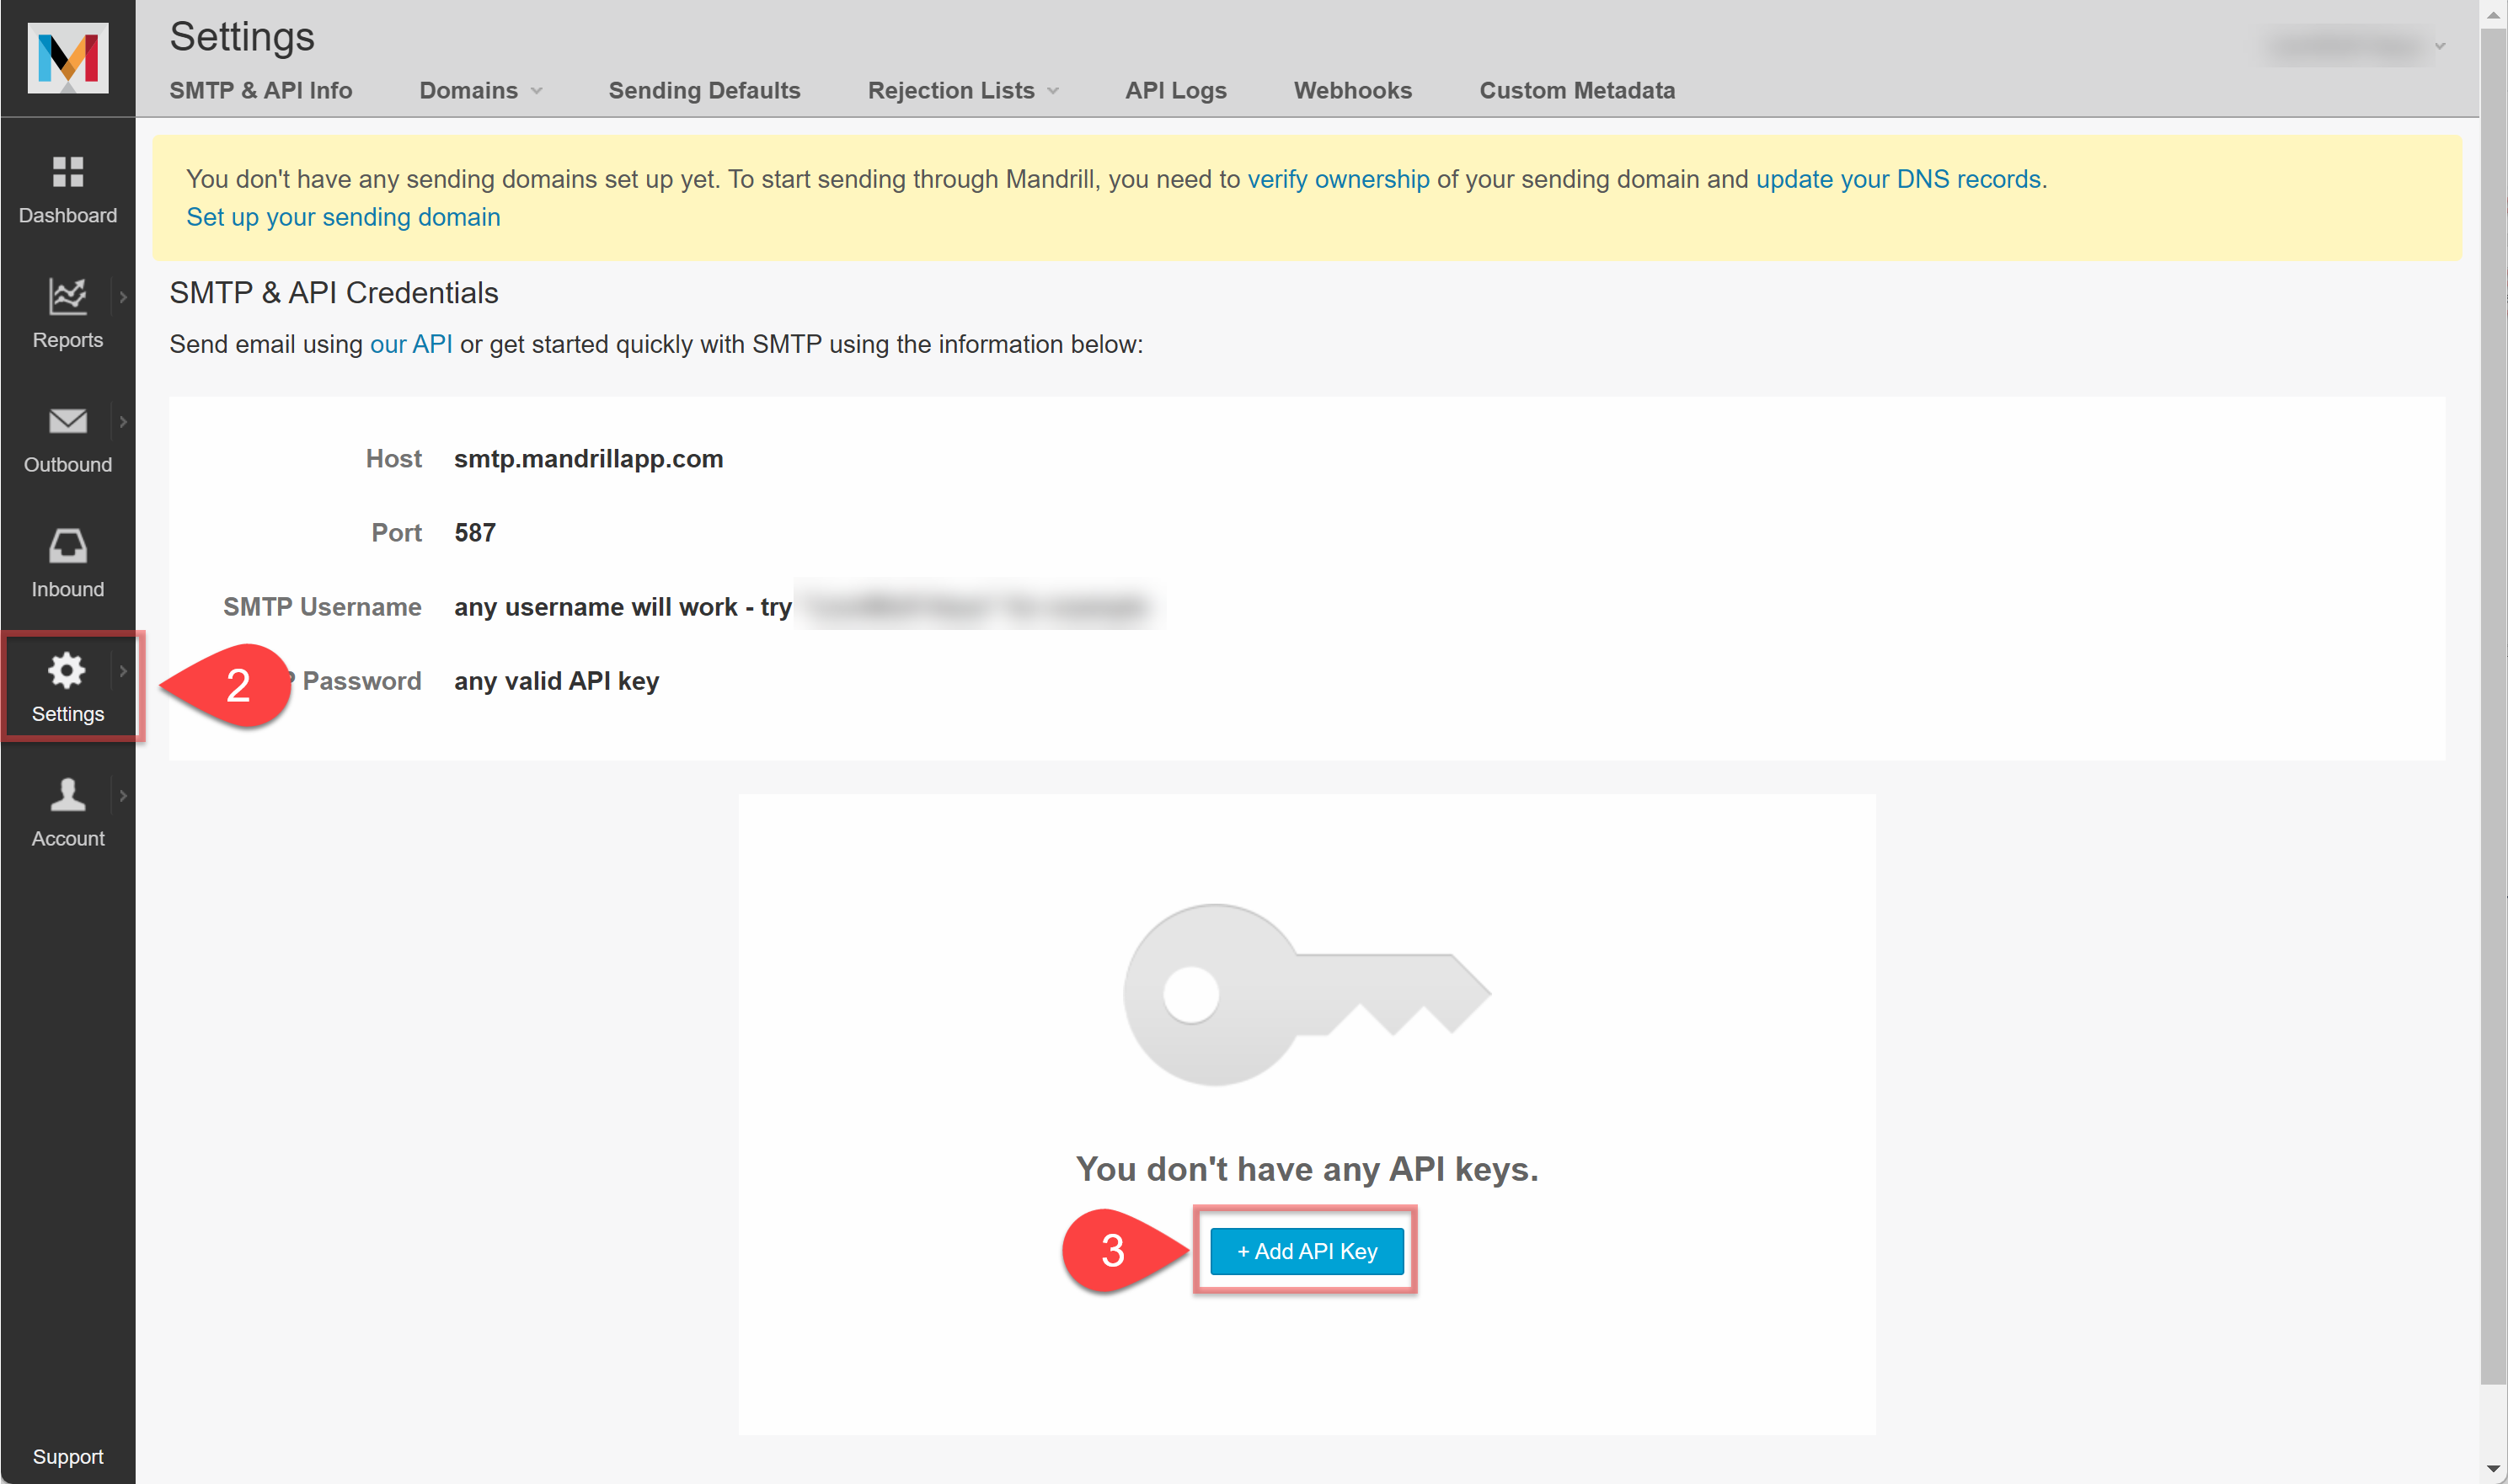This screenshot has height=1484, width=2508.
Task: Click the Settings gear icon
Action: coord(67,671)
